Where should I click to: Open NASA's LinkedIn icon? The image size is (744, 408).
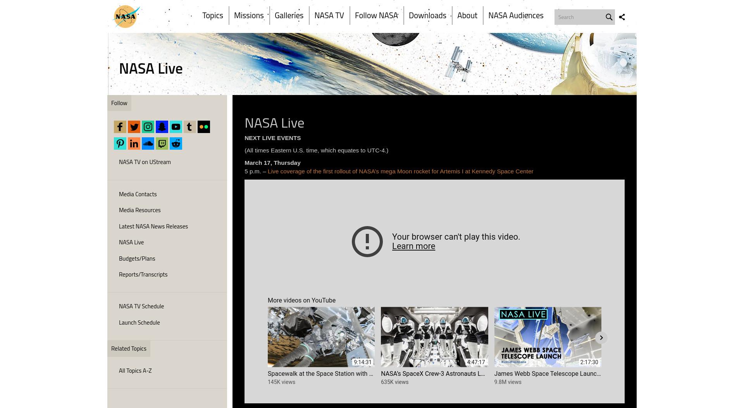pos(134,143)
